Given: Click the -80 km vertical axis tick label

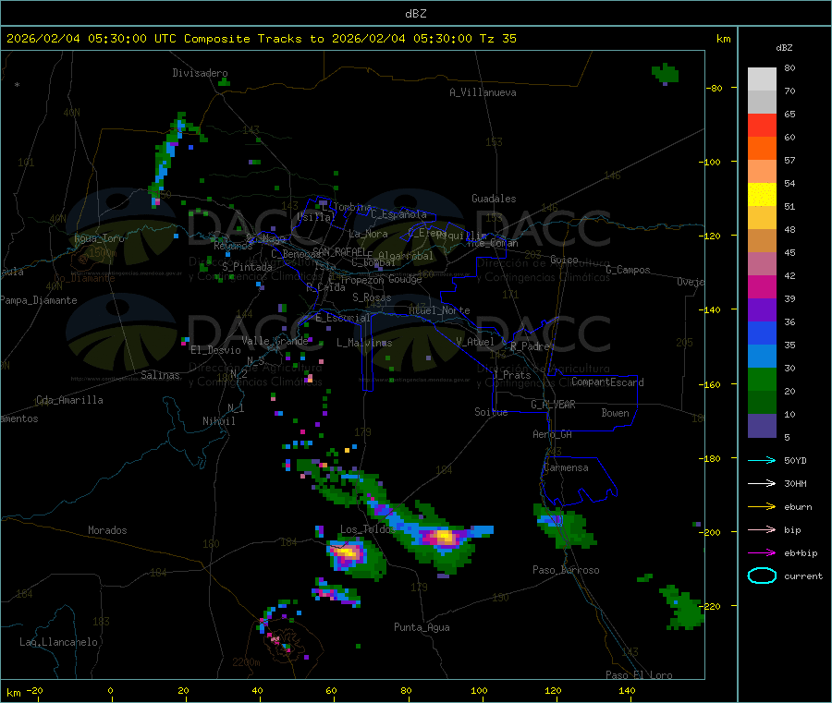Looking at the screenshot, I should (x=715, y=88).
